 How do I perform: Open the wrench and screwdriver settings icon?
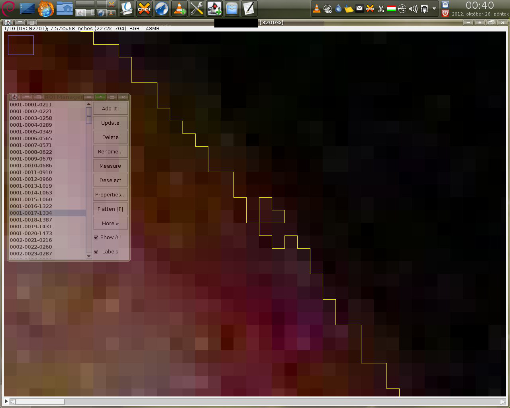(x=196, y=8)
